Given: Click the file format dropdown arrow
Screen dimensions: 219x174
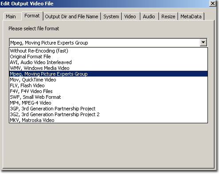Looking at the screenshot, I should click(203, 43).
